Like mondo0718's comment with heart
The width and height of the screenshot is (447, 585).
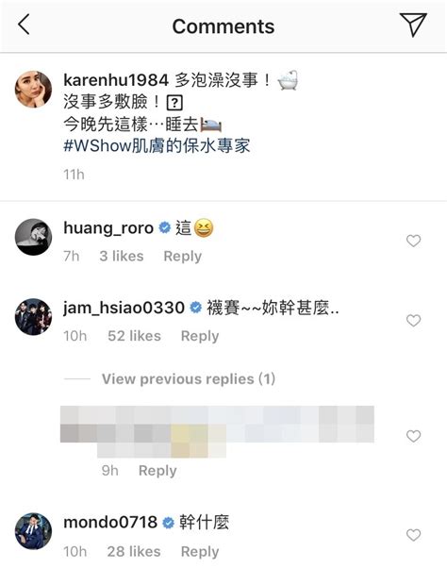point(413,535)
